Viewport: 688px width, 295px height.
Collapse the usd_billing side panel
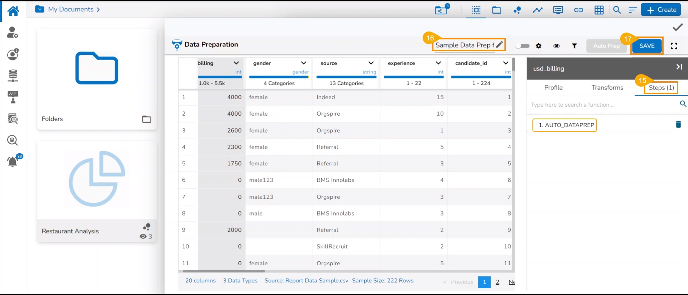(679, 67)
